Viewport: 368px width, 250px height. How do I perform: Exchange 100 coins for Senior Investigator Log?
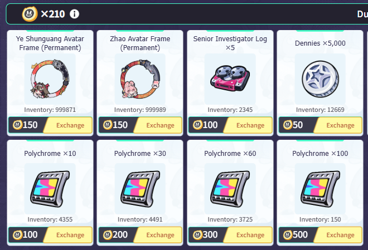[x=248, y=125]
